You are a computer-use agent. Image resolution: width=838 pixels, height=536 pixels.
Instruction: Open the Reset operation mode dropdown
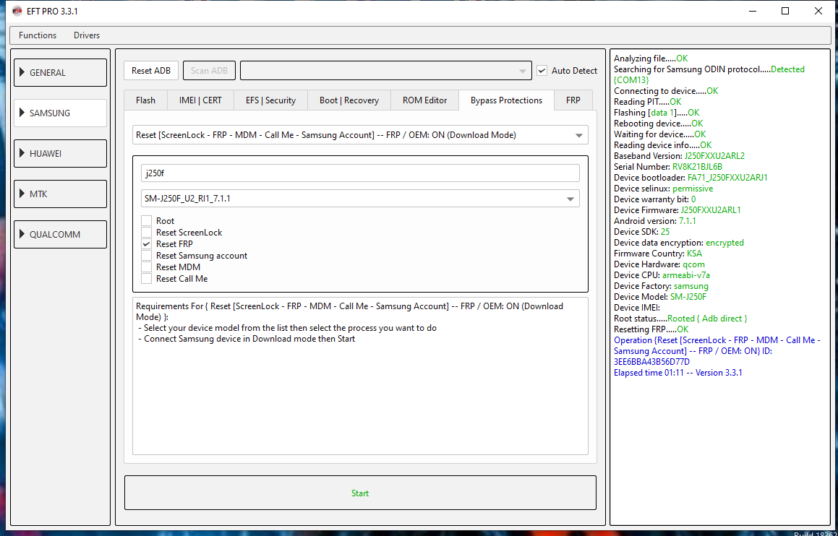pyautogui.click(x=360, y=135)
